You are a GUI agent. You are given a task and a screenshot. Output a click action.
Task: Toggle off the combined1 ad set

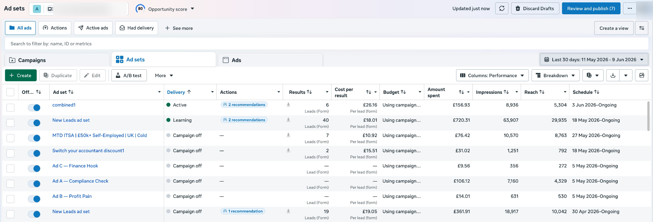click(34, 108)
